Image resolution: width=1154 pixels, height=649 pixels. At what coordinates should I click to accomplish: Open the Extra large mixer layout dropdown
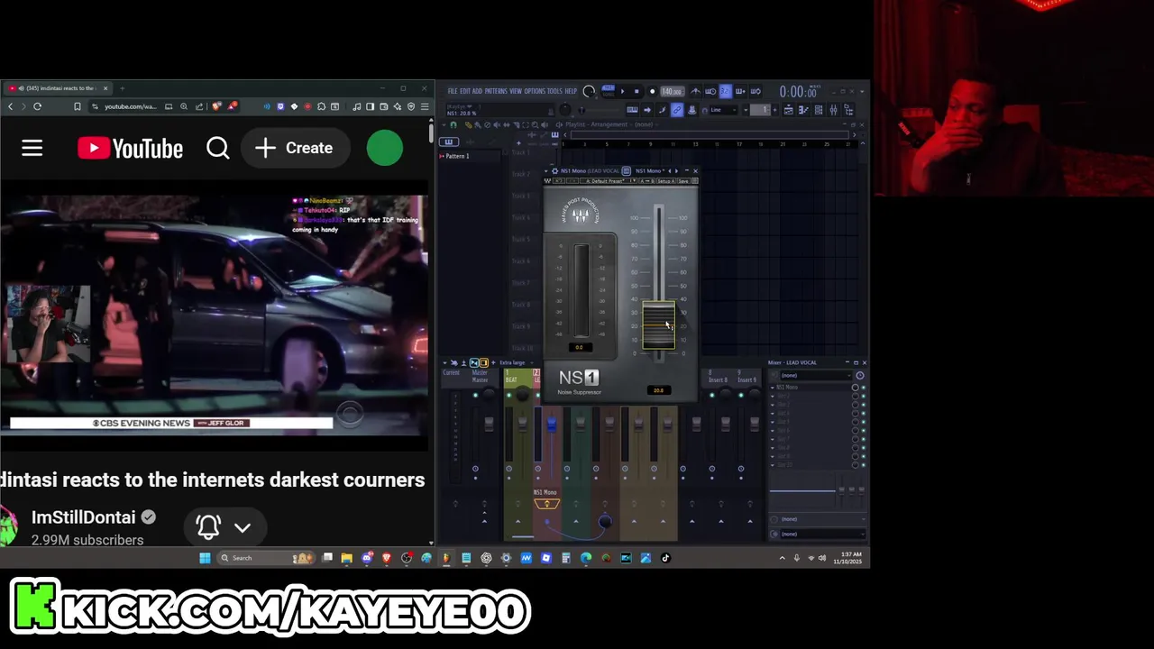[516, 362]
